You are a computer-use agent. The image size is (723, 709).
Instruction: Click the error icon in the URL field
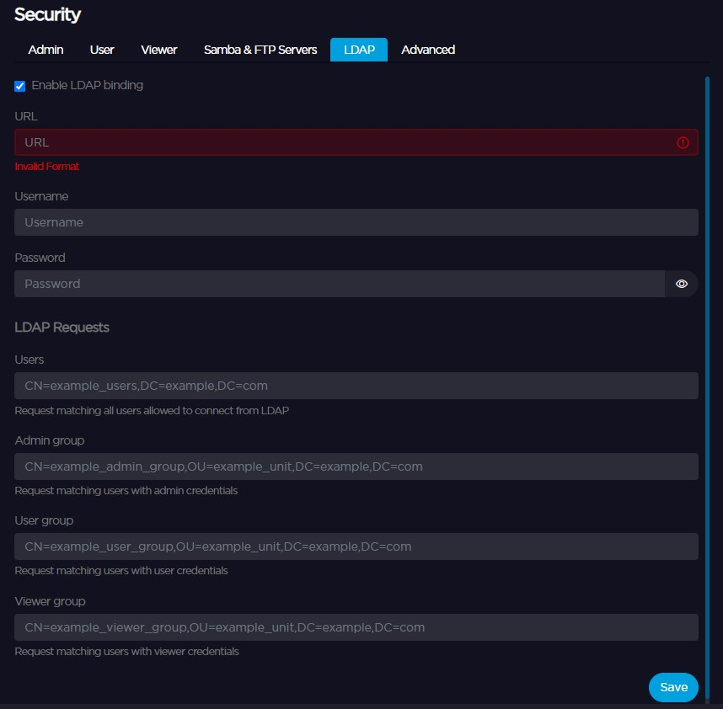tap(683, 142)
